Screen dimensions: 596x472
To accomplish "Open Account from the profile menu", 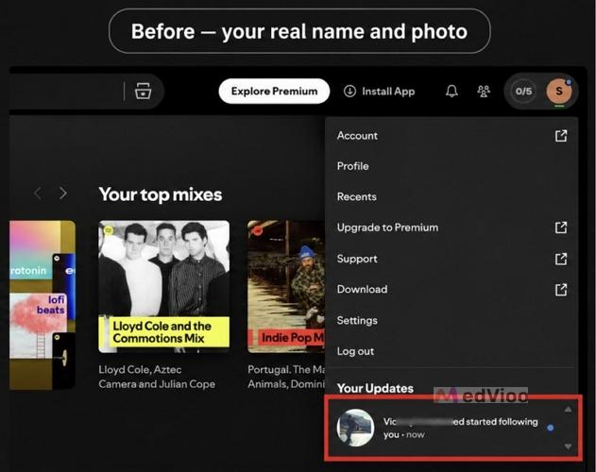I will pyautogui.click(x=451, y=136).
